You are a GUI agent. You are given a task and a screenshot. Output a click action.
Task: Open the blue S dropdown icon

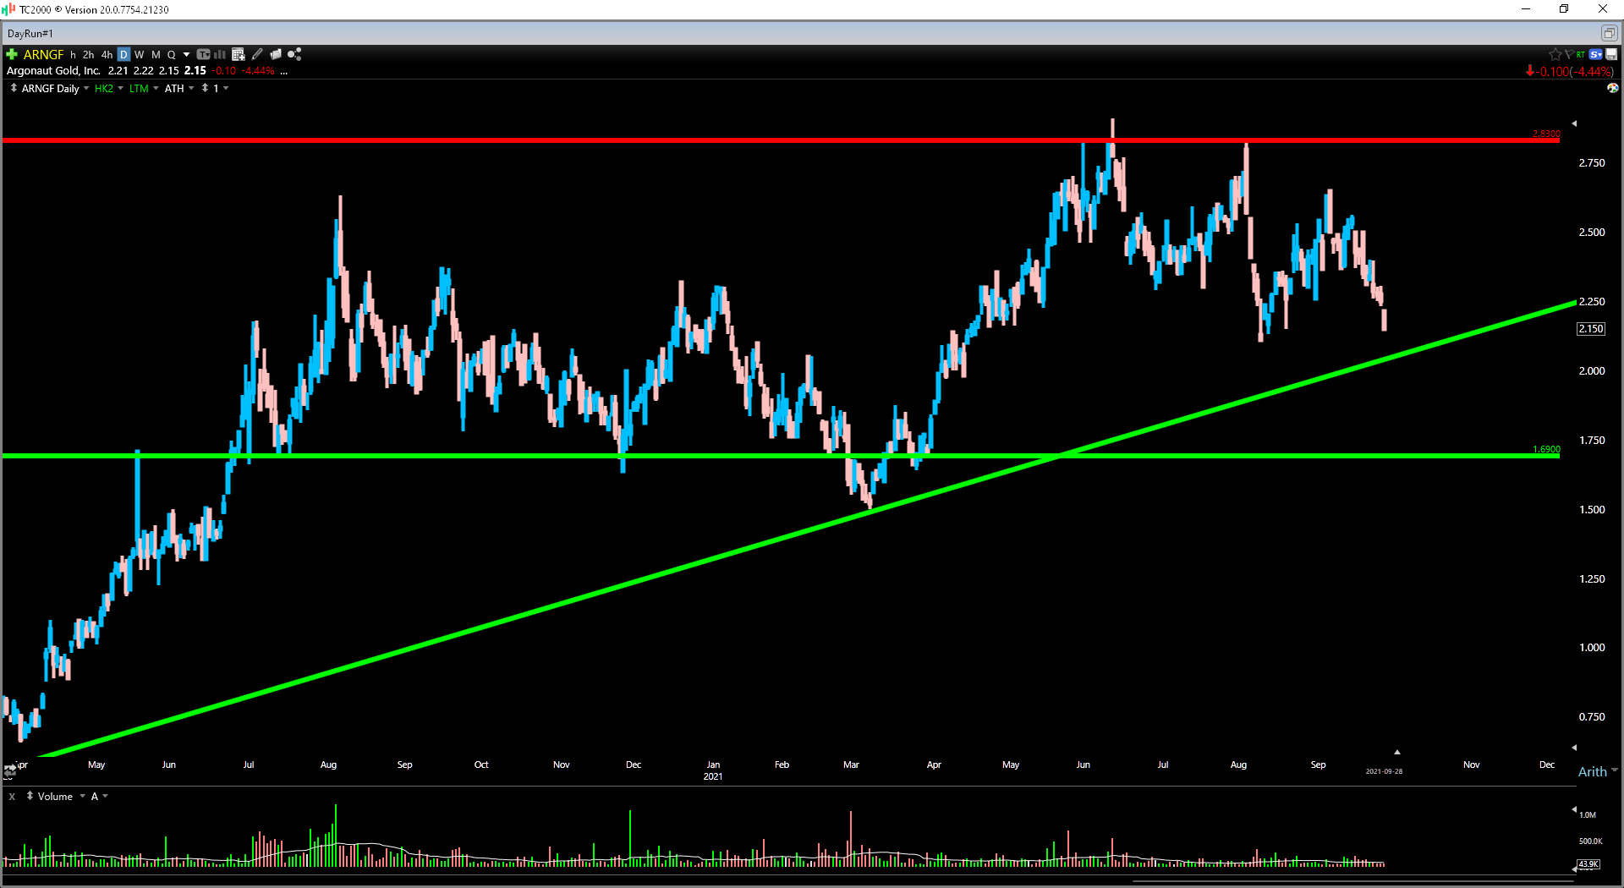[1596, 54]
